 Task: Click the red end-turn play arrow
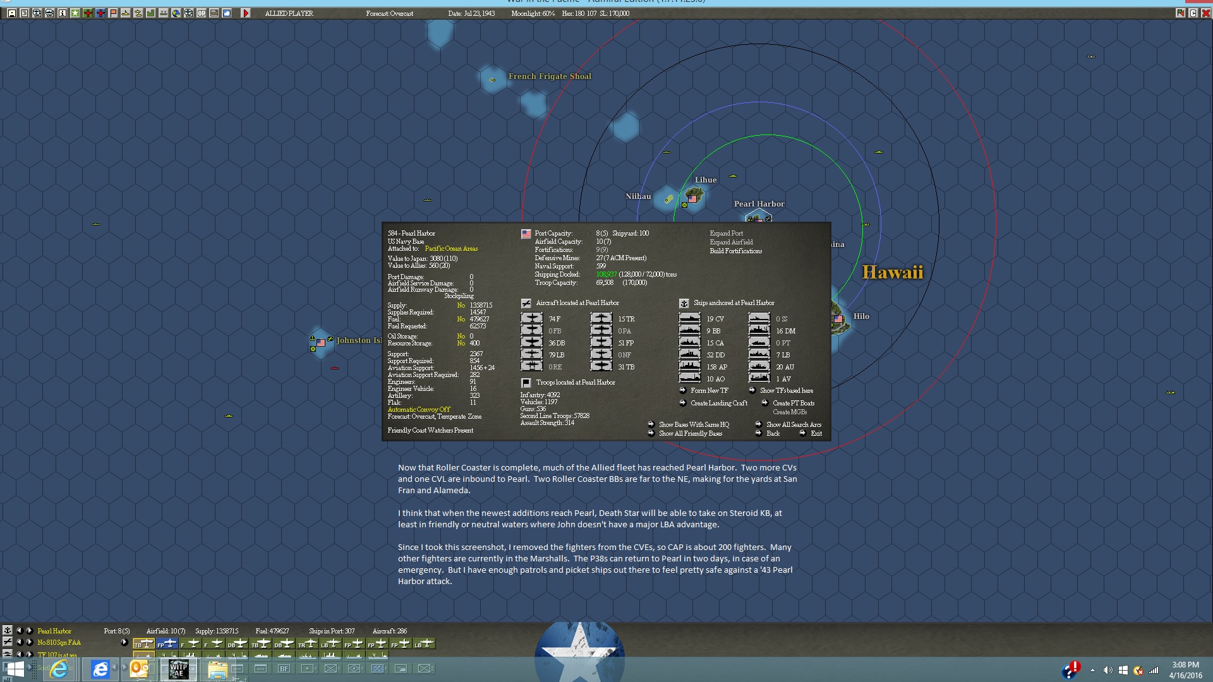[x=246, y=13]
